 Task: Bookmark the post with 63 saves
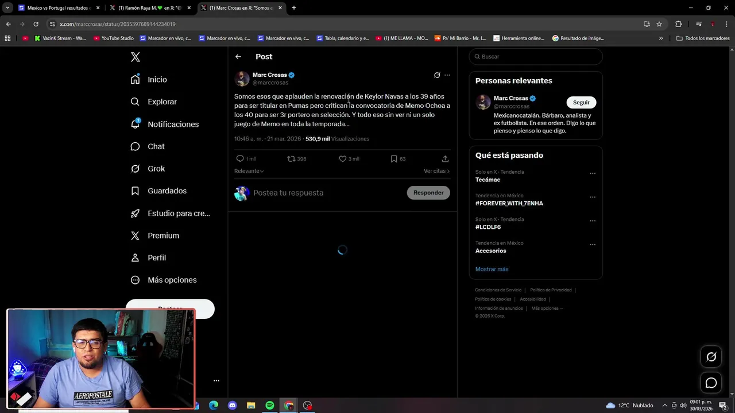[398, 159]
